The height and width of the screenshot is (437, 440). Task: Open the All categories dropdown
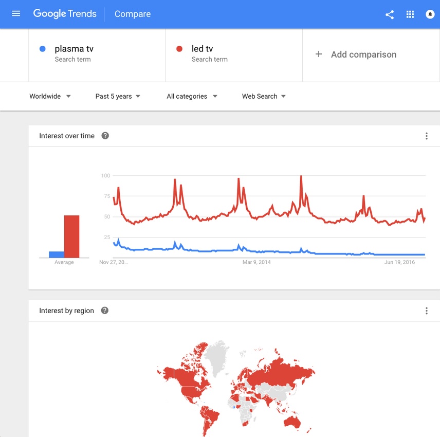coord(192,96)
